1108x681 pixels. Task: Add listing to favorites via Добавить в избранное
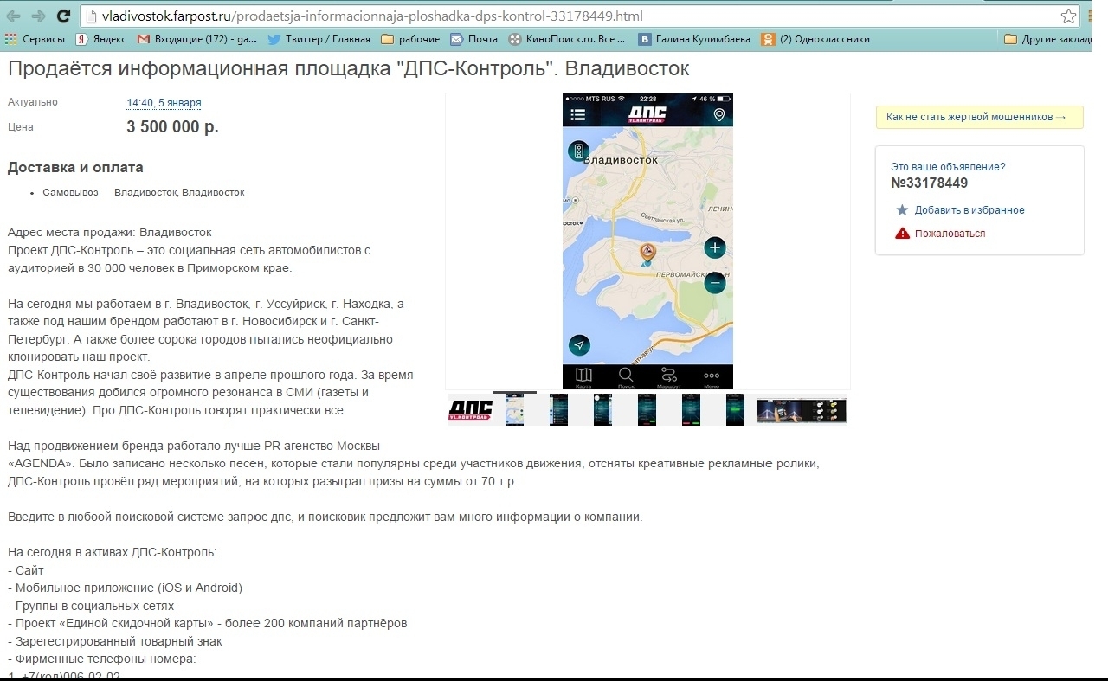969,210
